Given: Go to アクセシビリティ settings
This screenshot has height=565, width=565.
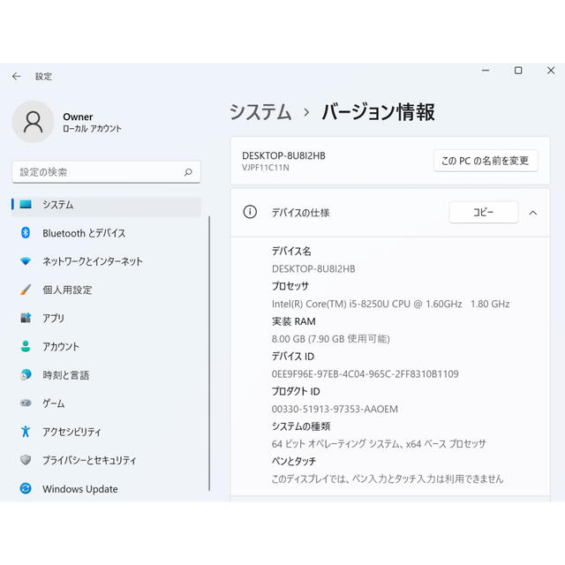Looking at the screenshot, I should click(x=106, y=432).
